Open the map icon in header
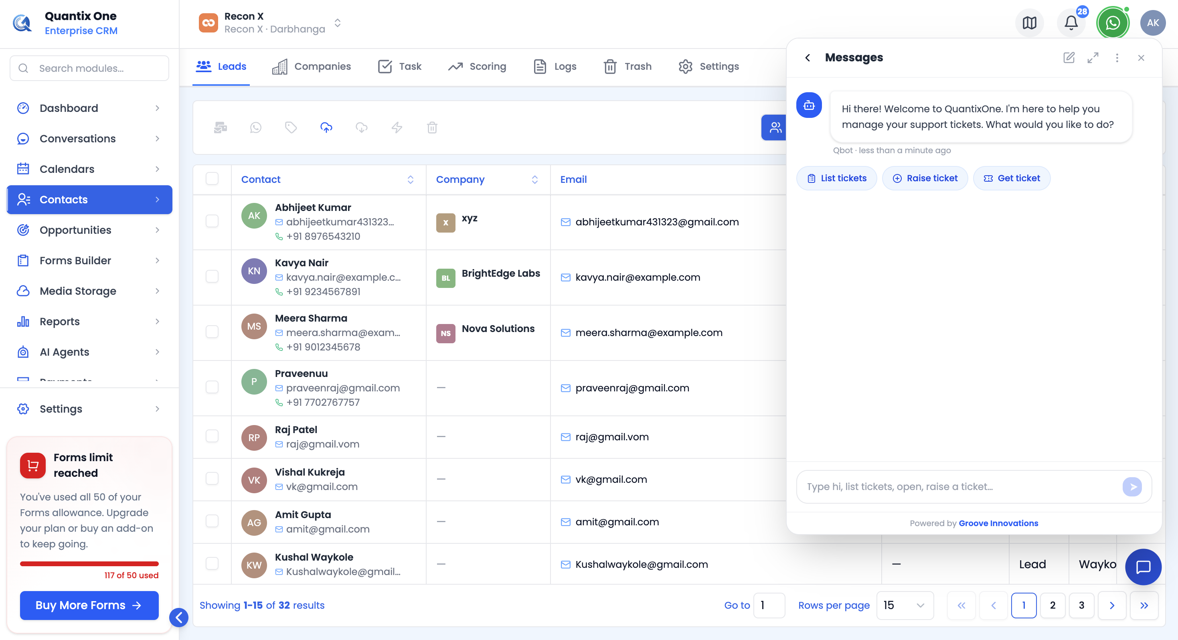This screenshot has width=1178, height=640. click(x=1029, y=23)
